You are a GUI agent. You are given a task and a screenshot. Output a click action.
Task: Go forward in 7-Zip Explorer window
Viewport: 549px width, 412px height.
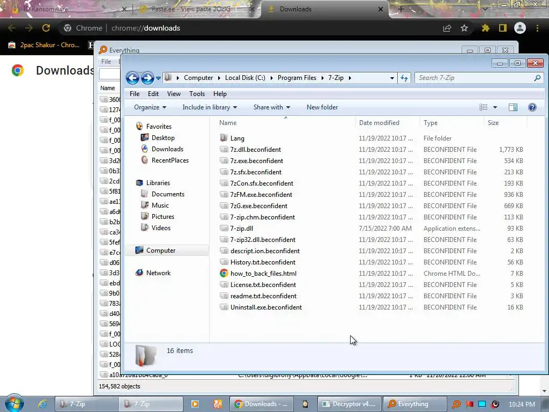click(x=147, y=78)
